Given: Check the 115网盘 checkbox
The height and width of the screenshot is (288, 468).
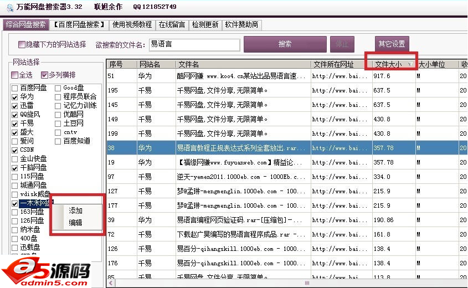Looking at the screenshot, I should coord(14,177).
